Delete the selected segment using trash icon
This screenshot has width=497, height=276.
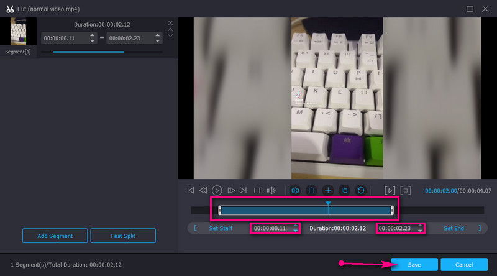point(312,190)
